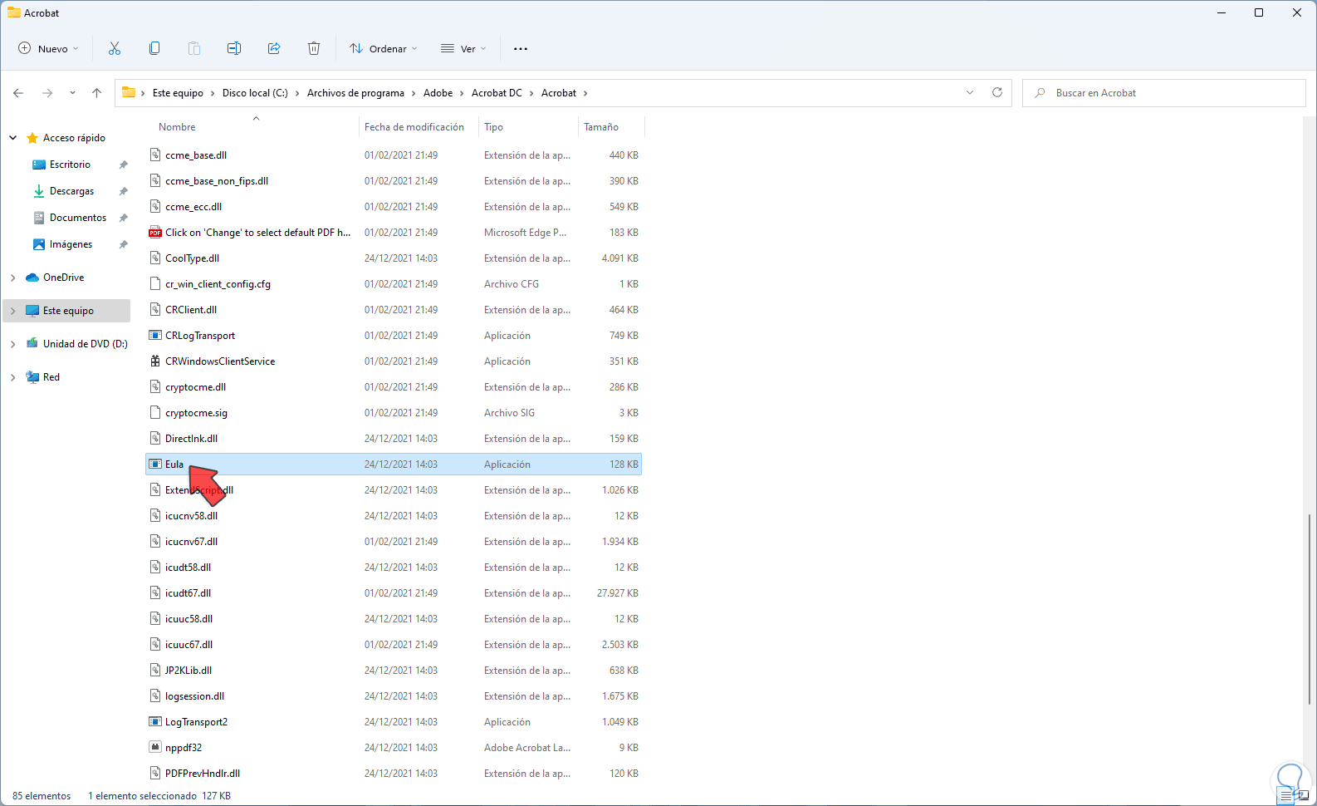1317x806 pixels.
Task: Click the Rename icon in toolbar
Action: (234, 48)
